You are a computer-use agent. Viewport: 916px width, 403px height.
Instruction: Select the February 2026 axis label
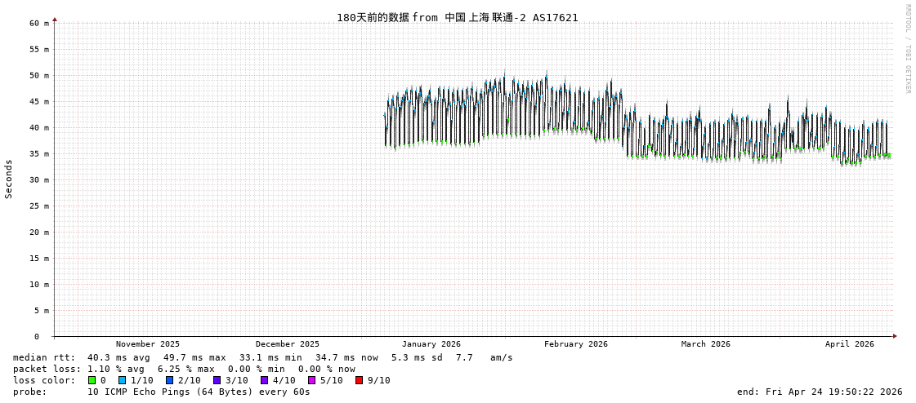(x=575, y=344)
